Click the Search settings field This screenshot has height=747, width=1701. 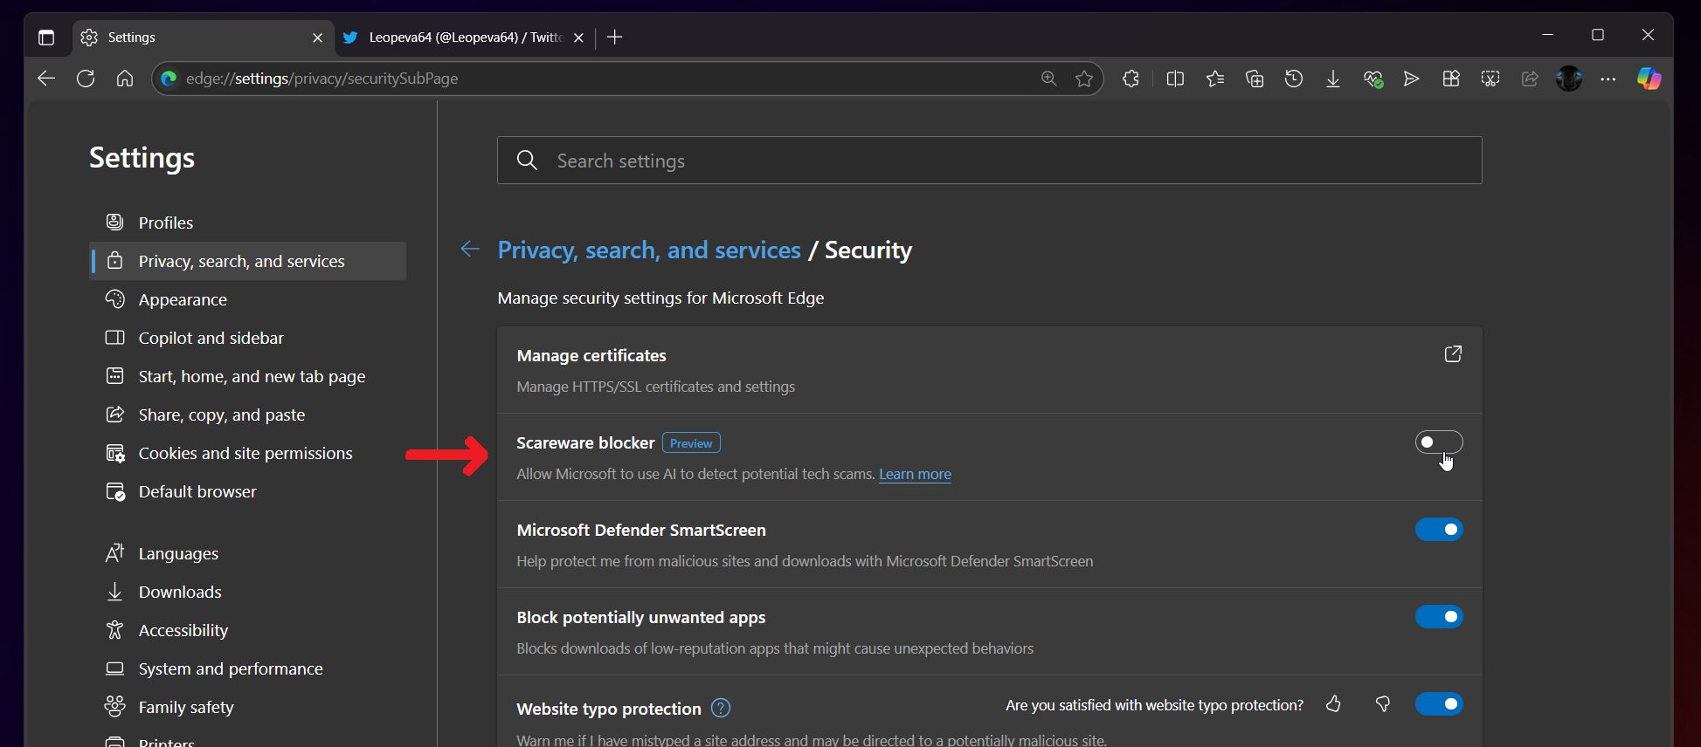click(x=989, y=161)
